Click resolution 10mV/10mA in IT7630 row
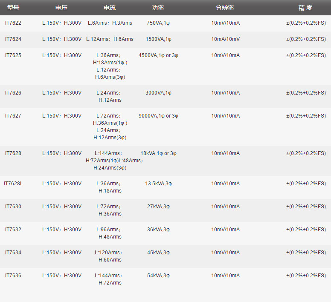The height and width of the screenshot is (302, 331). point(226,207)
